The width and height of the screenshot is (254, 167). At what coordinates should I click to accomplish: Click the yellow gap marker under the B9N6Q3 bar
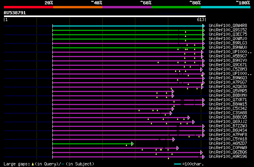[177, 80]
